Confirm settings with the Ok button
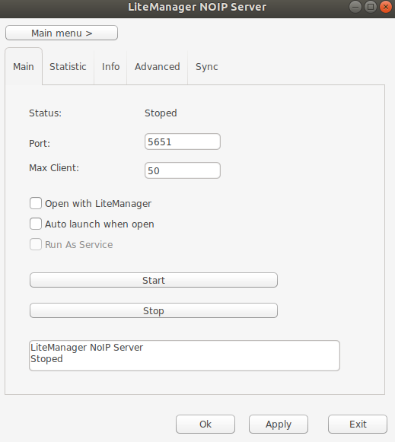The image size is (395, 442). [x=205, y=424]
